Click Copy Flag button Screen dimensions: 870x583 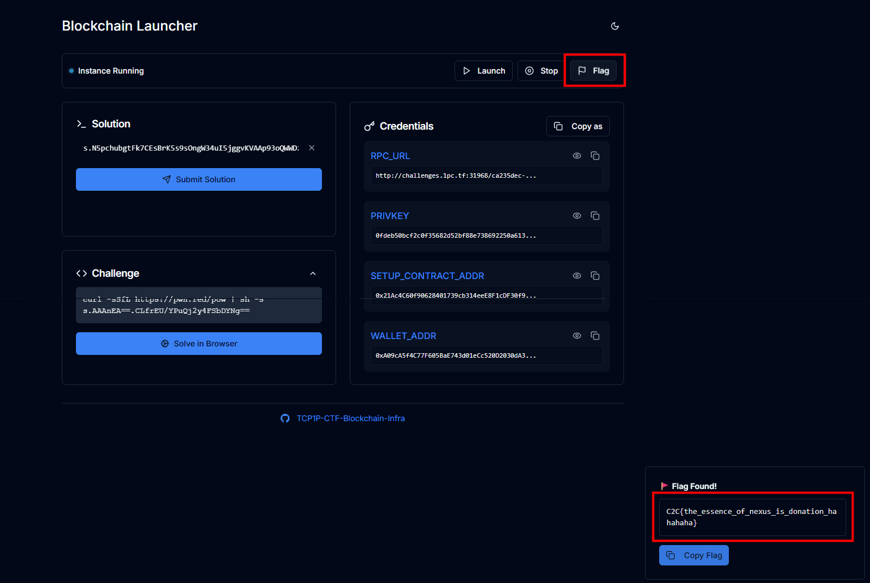pos(694,555)
